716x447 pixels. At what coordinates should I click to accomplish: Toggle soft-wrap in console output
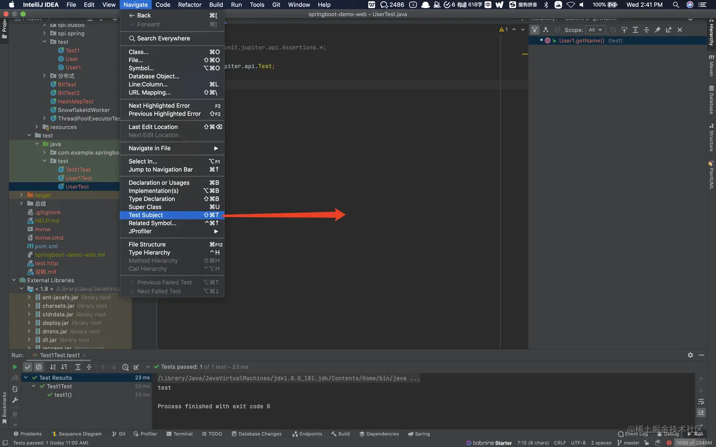pos(701,402)
